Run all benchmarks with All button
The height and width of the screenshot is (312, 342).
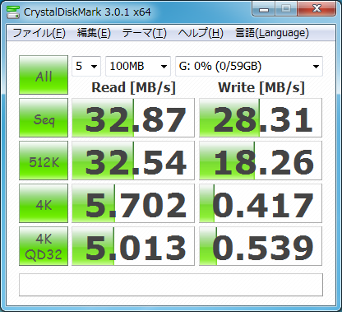[44, 75]
